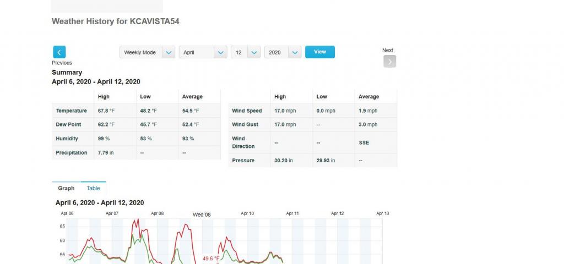Click the Apr 08 label on the chart axis
This screenshot has width=564, height=264.
pos(157,213)
